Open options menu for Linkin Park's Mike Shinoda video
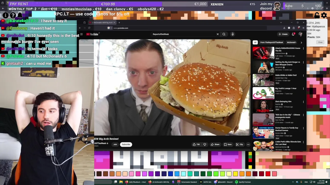Screen dimensions: 330x185 [303, 142]
